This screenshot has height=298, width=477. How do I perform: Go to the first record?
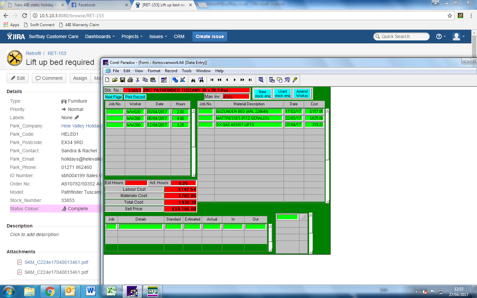(x=212, y=80)
